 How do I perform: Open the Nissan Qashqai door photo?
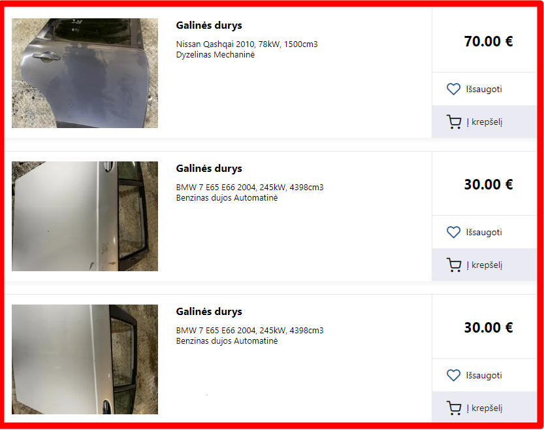tap(85, 73)
